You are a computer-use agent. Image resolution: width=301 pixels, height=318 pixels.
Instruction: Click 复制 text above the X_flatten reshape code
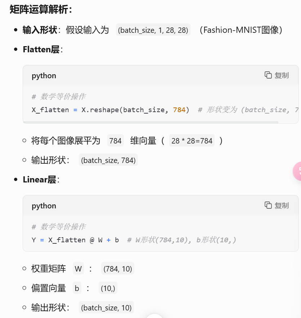[282, 75]
